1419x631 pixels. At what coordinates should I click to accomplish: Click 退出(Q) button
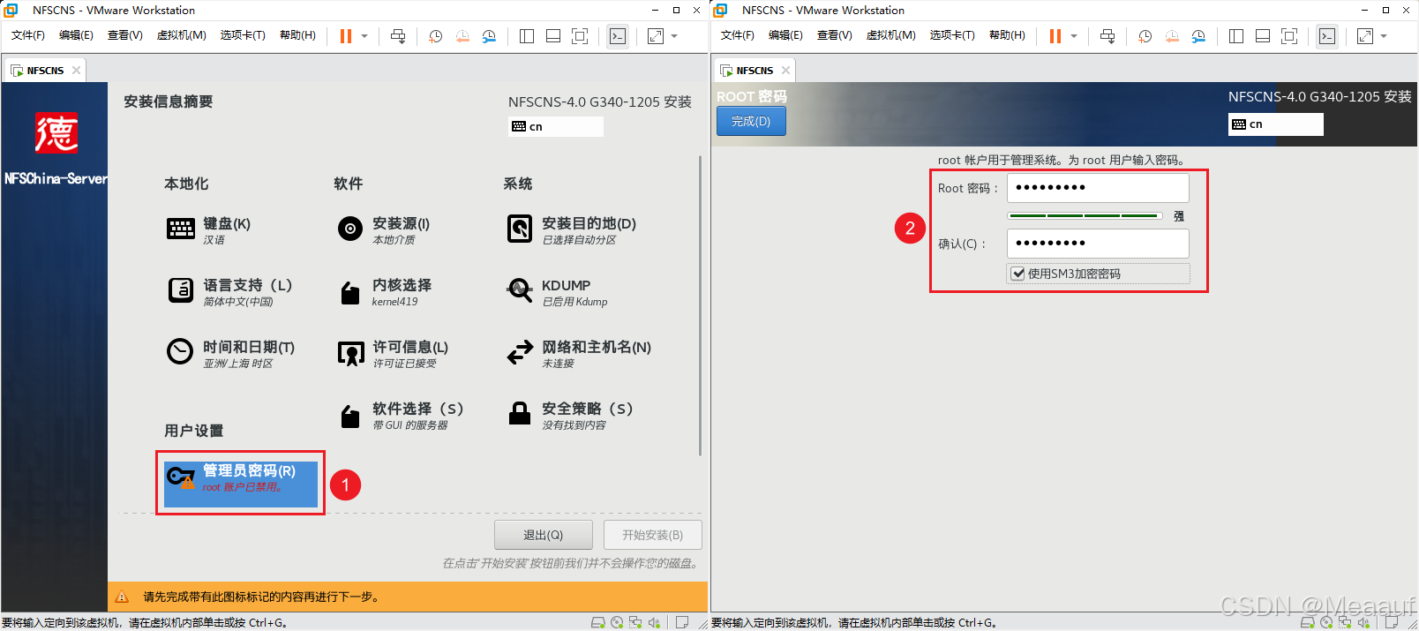[543, 535]
